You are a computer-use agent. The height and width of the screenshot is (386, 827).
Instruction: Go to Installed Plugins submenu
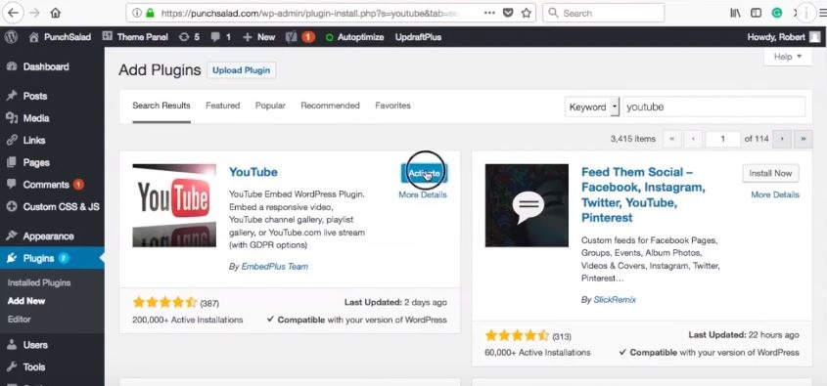[x=39, y=282]
